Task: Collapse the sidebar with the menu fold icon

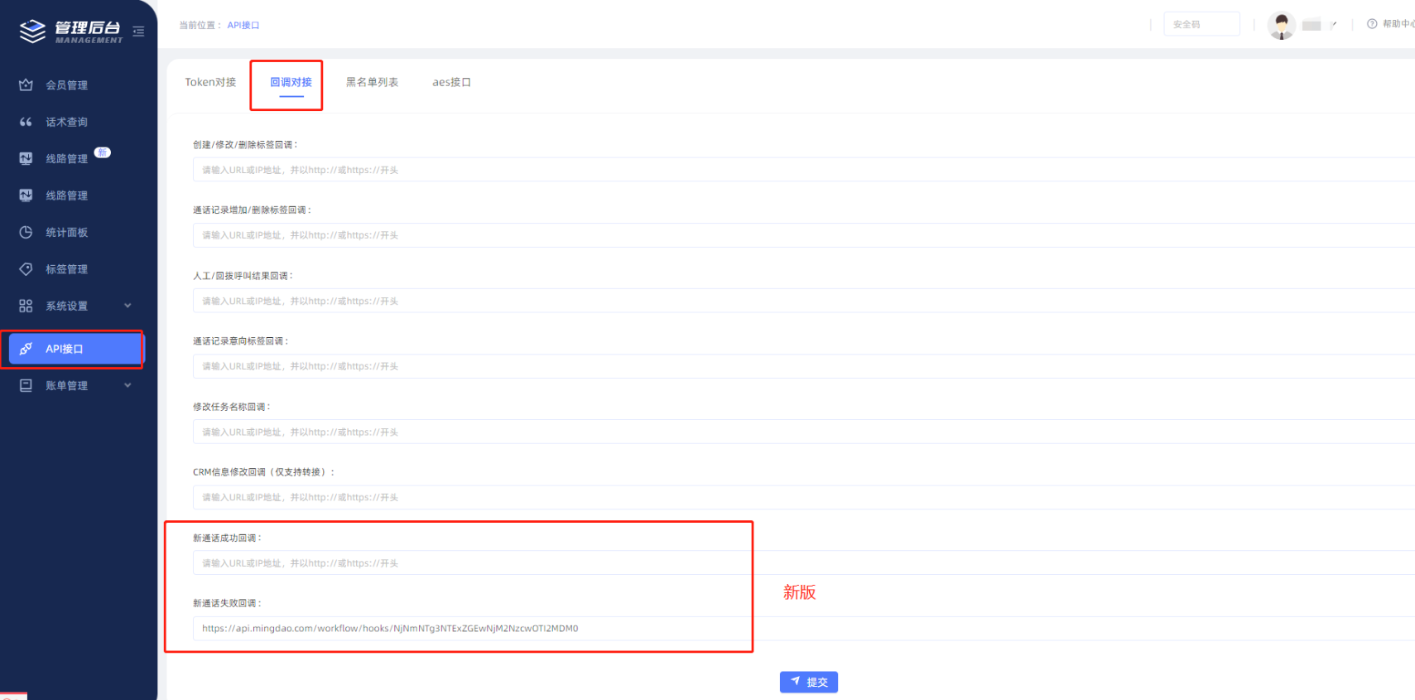Action: [x=138, y=31]
